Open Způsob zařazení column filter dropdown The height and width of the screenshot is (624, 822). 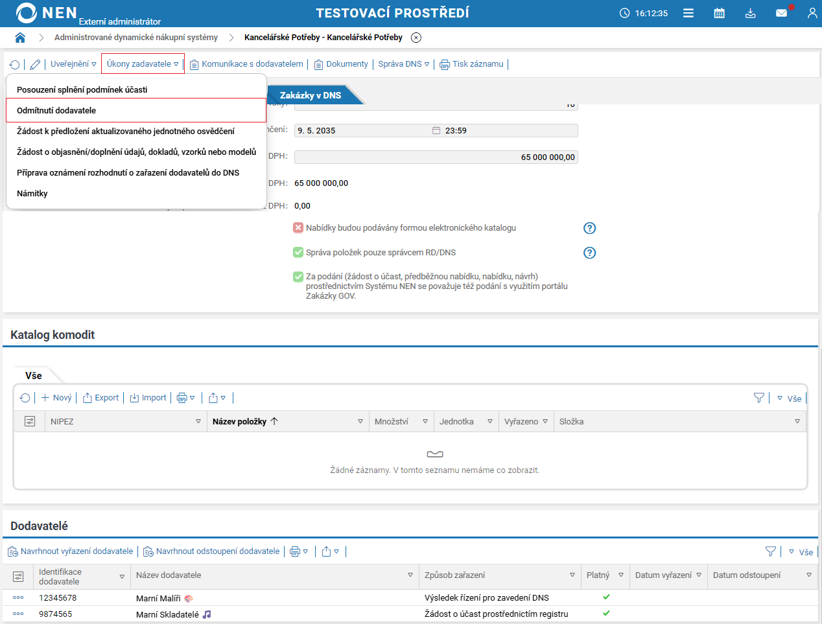click(572, 575)
